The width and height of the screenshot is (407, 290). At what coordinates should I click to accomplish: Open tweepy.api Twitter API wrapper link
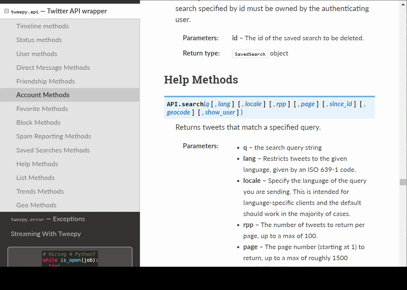tap(59, 11)
